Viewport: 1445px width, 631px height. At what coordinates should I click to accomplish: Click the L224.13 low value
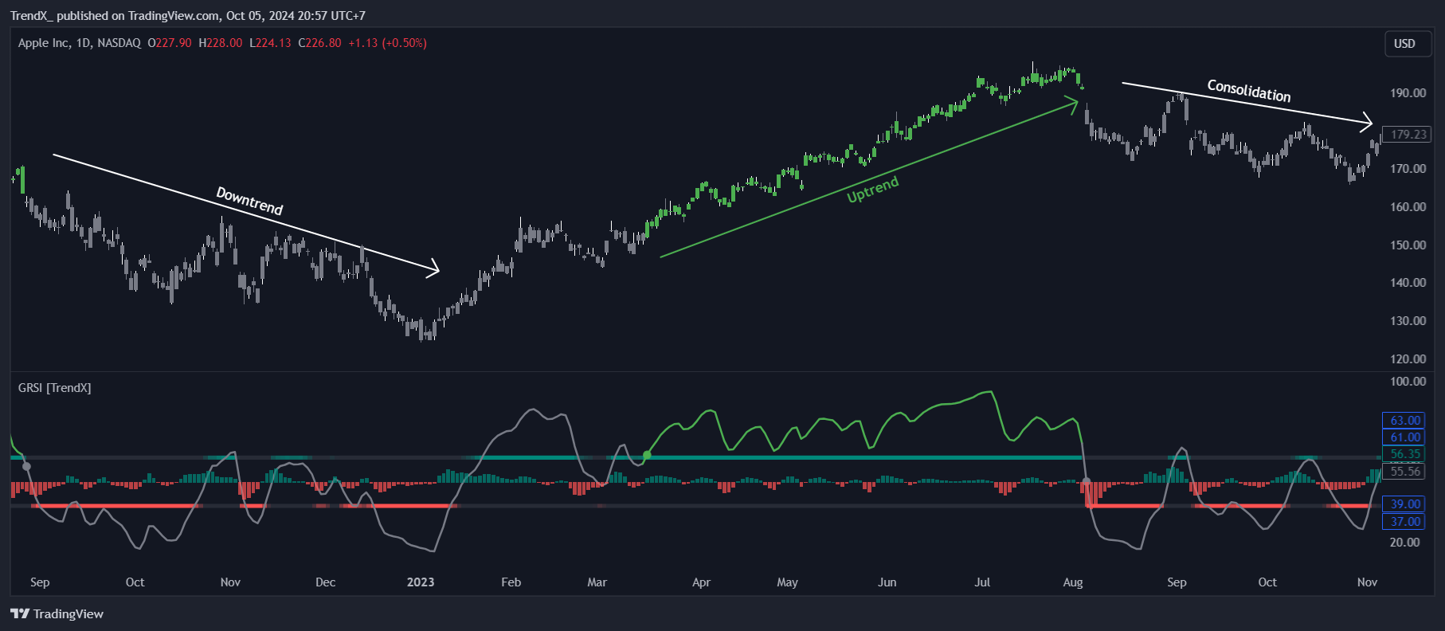pos(270,43)
